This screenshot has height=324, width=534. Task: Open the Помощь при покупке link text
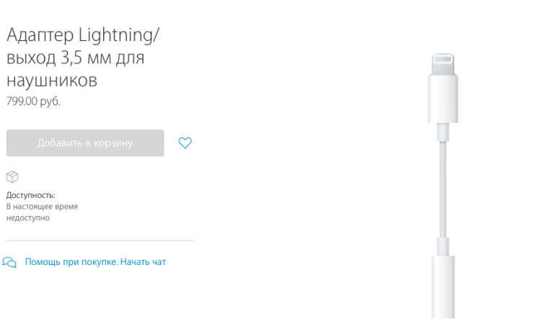click(x=71, y=262)
